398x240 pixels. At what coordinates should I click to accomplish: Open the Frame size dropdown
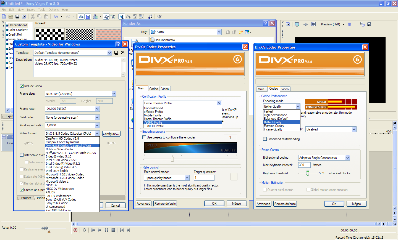point(114,94)
